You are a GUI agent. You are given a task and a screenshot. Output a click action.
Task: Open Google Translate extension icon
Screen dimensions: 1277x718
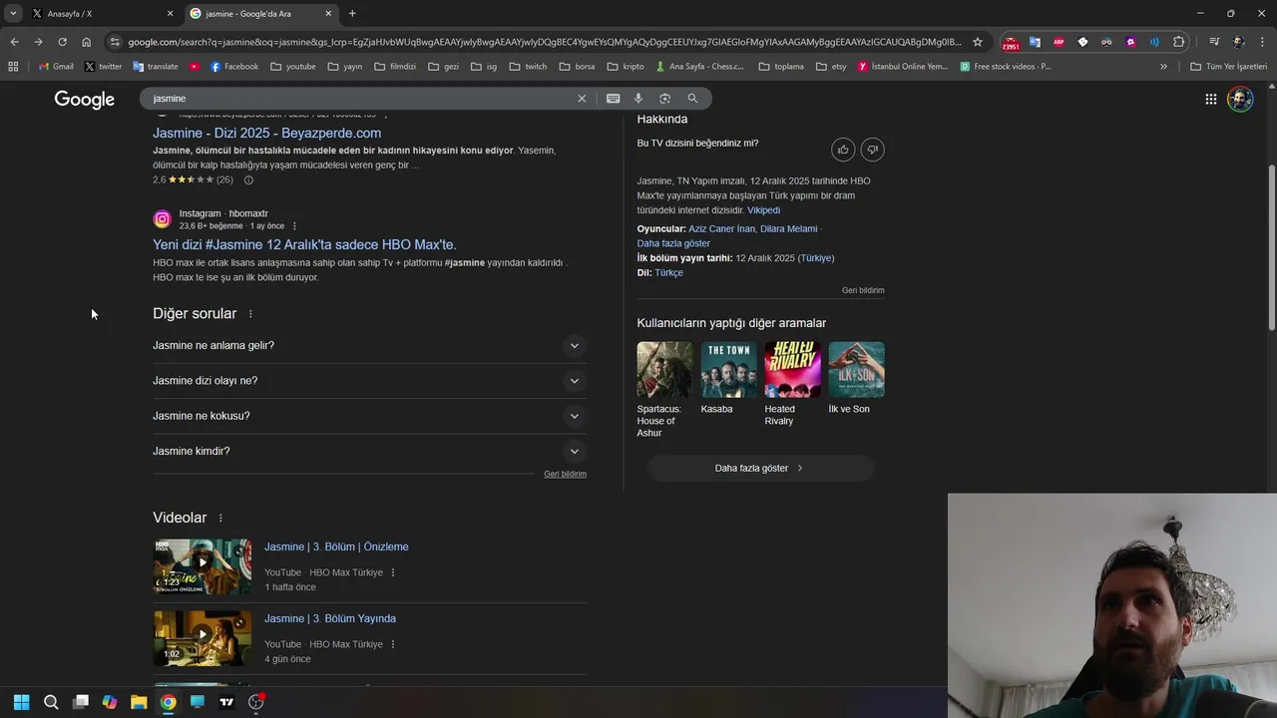[1035, 42]
